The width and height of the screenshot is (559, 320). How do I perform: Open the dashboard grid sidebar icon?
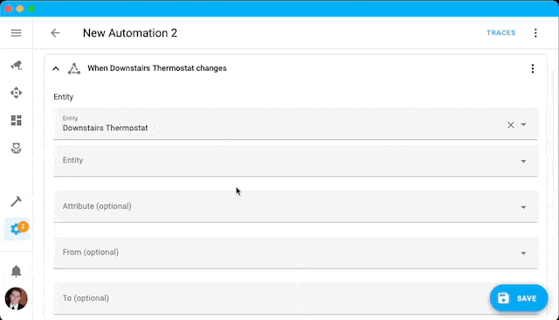16,121
